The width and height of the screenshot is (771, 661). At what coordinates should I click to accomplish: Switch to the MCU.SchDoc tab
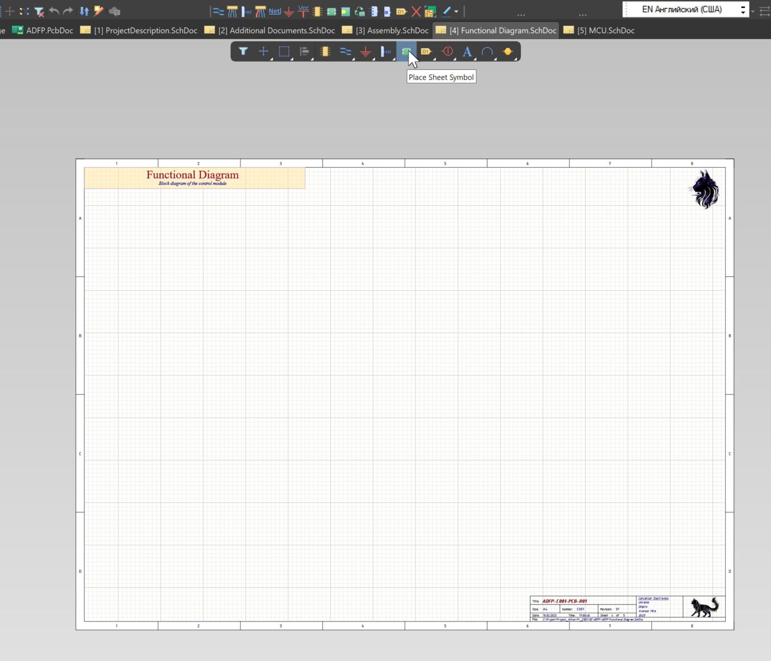(602, 30)
